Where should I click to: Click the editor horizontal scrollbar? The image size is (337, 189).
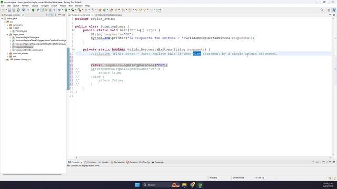pyautogui.click(x=203, y=157)
